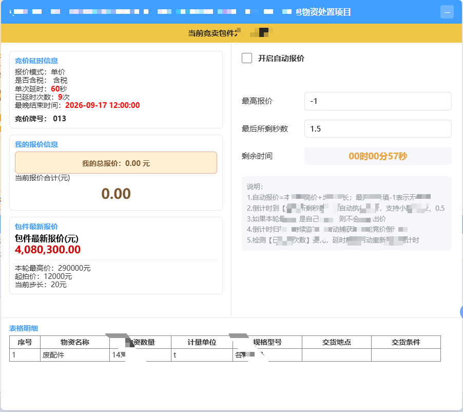Click the 剩余时间 countdown display
This screenshot has width=463, height=412.
pos(378,156)
